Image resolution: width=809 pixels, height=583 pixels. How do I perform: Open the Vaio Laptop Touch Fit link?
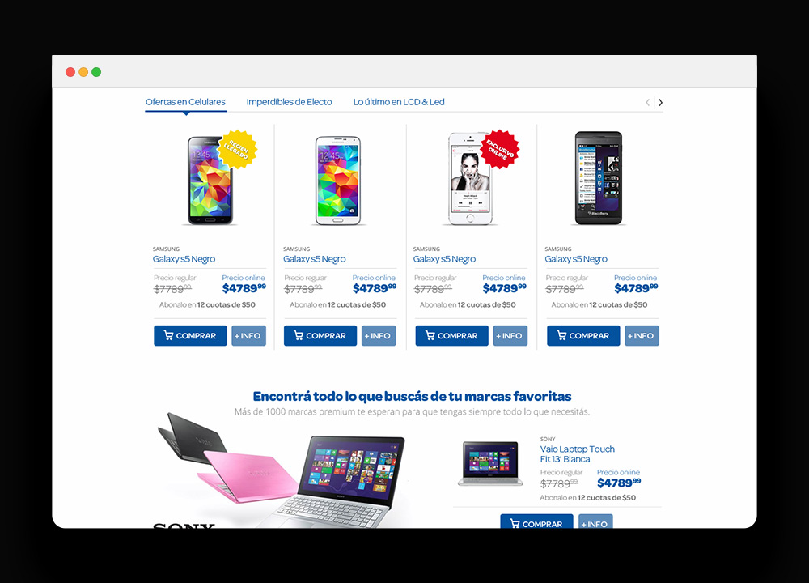[x=578, y=454]
